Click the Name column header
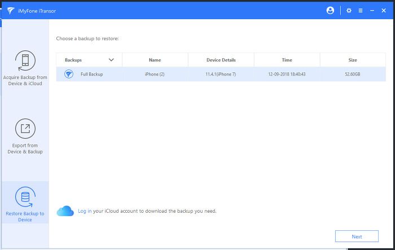This screenshot has width=395, height=250. (x=155, y=60)
